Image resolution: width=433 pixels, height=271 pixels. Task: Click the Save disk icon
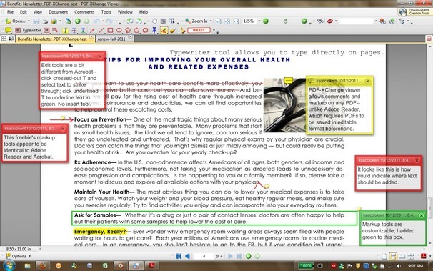point(36,21)
